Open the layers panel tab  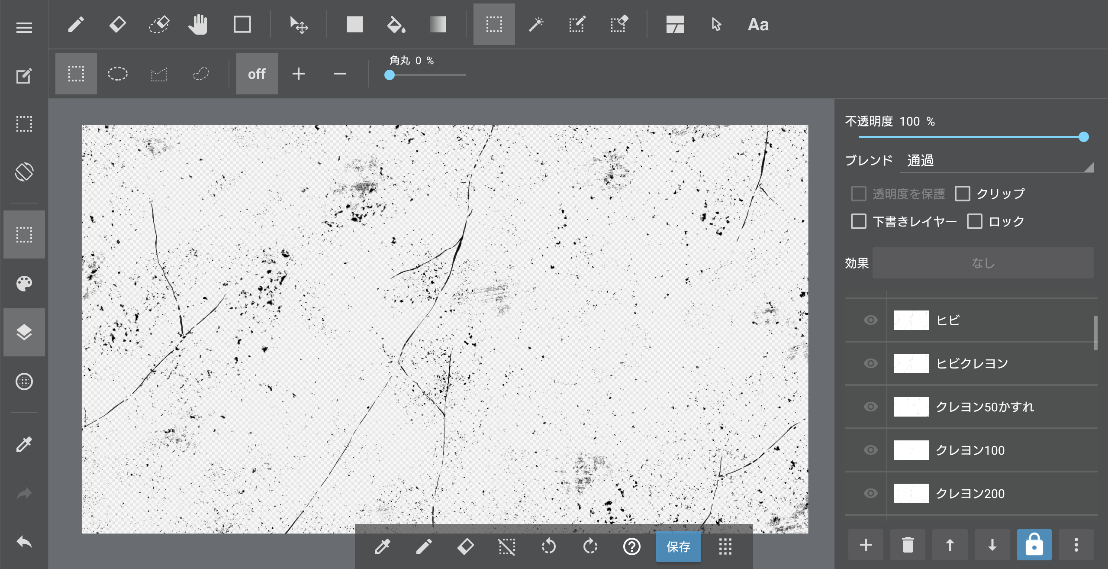(24, 333)
